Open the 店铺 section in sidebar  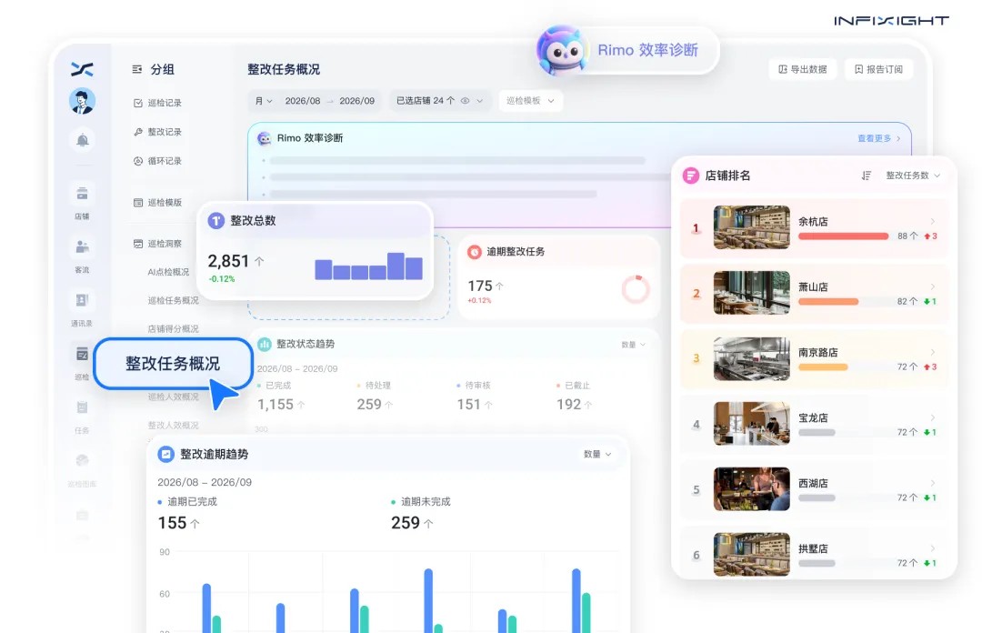(x=82, y=201)
